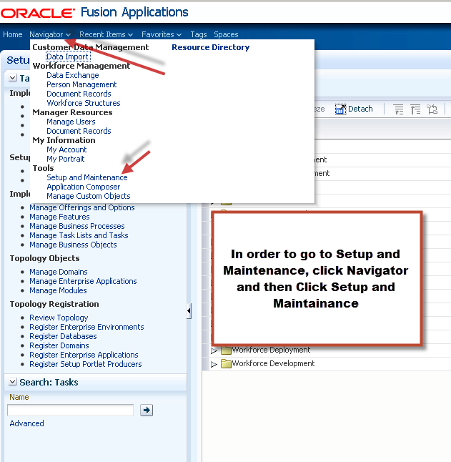Open the Register Enterprise Applications link
This screenshot has width=451, height=462.
click(x=84, y=355)
